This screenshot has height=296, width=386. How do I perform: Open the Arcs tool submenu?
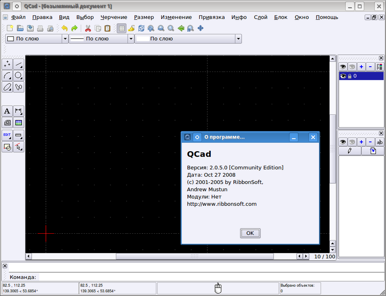click(x=7, y=75)
